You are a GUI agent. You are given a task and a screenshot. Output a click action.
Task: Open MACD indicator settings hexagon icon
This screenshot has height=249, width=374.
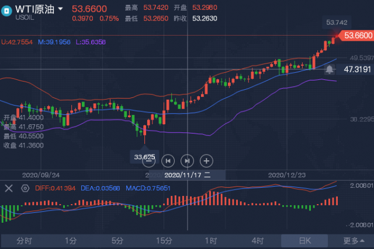pyautogui.click(x=25, y=188)
